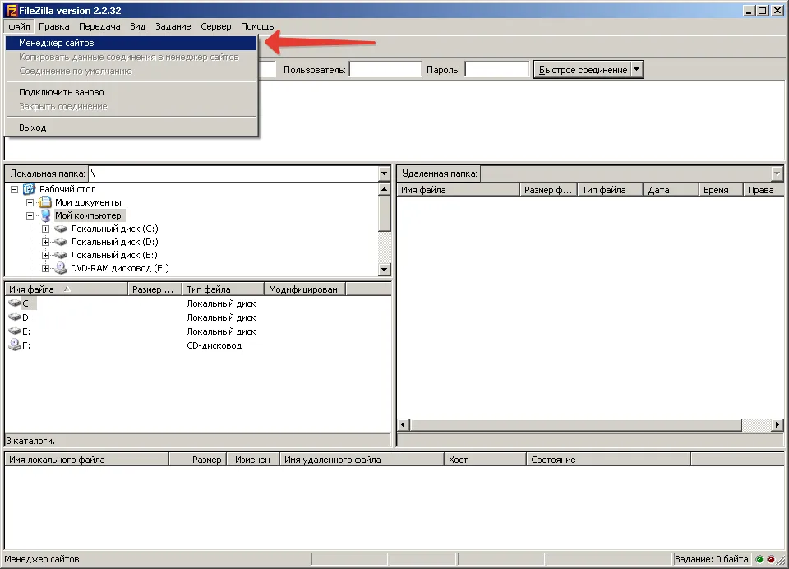
Task: Click the DVD-RAM дисковод (F:) disc icon
Action: 61,268
